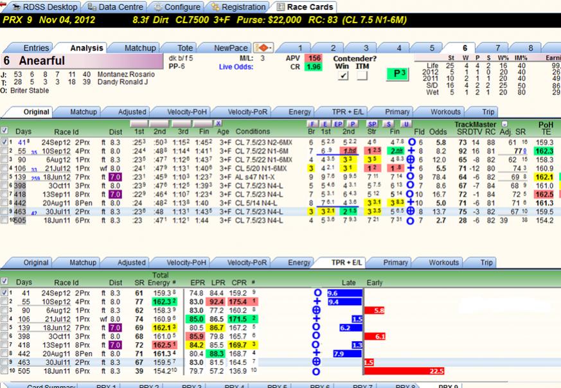The height and width of the screenshot is (388, 561).
Task: Click the blank button above the 1st column
Action: point(139,124)
